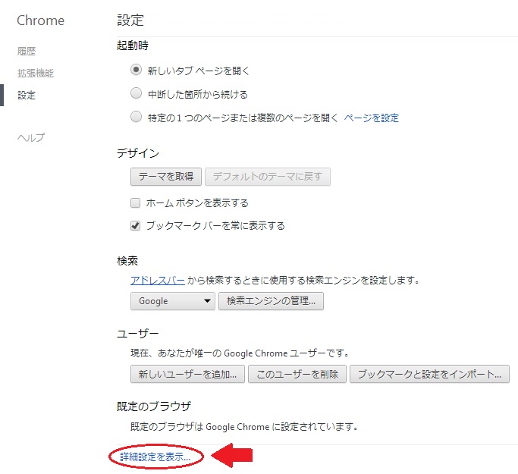Click text 既定のブラウザは Google Chrome に設定されています。
Screen dimensions: 518x474
tap(244, 427)
